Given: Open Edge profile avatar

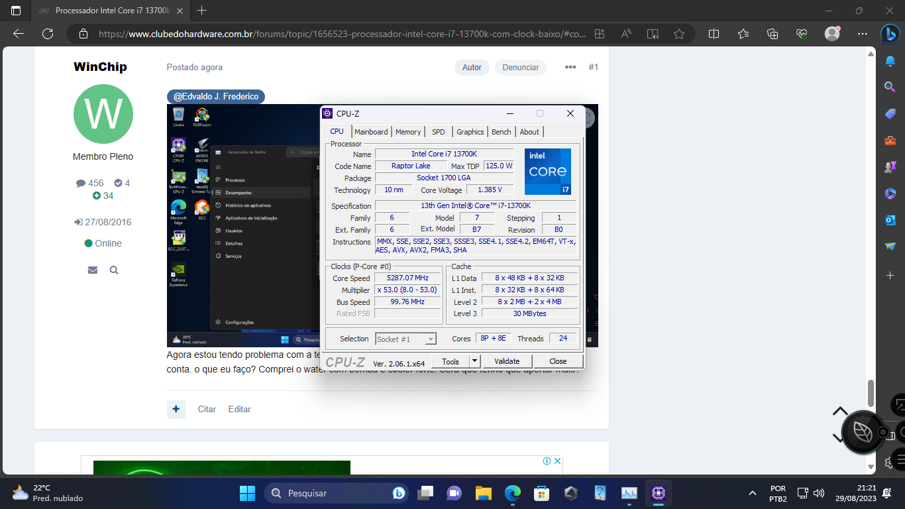Looking at the screenshot, I should [832, 33].
